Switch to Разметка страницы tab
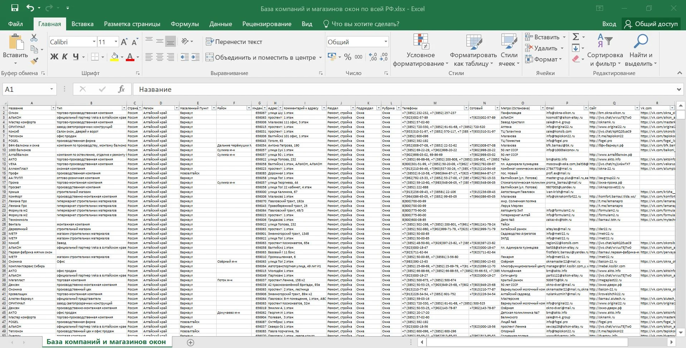686x348 pixels. (x=132, y=24)
